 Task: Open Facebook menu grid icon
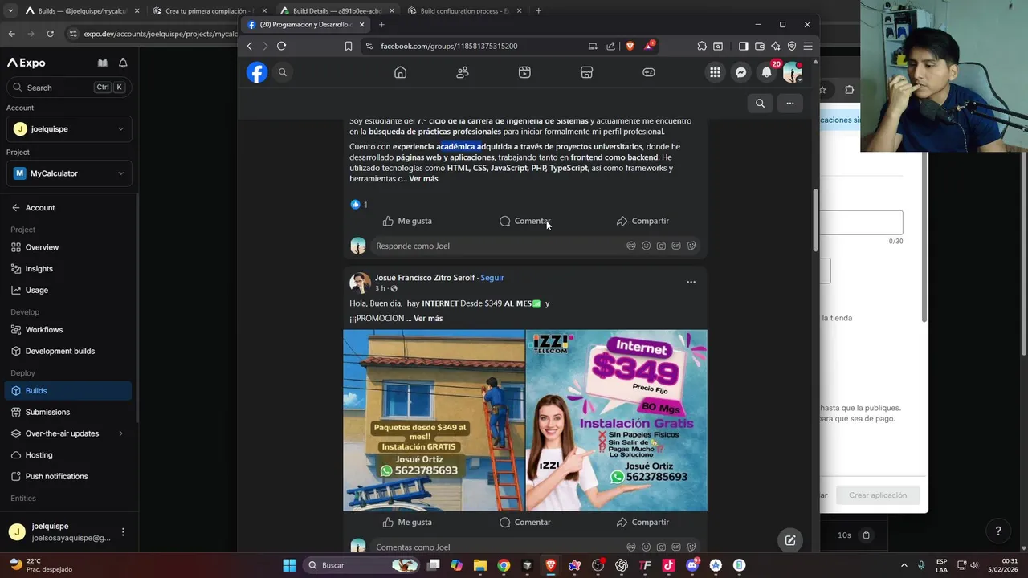pyautogui.click(x=715, y=72)
